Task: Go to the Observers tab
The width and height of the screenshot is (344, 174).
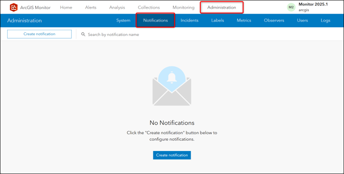Action: [274, 21]
